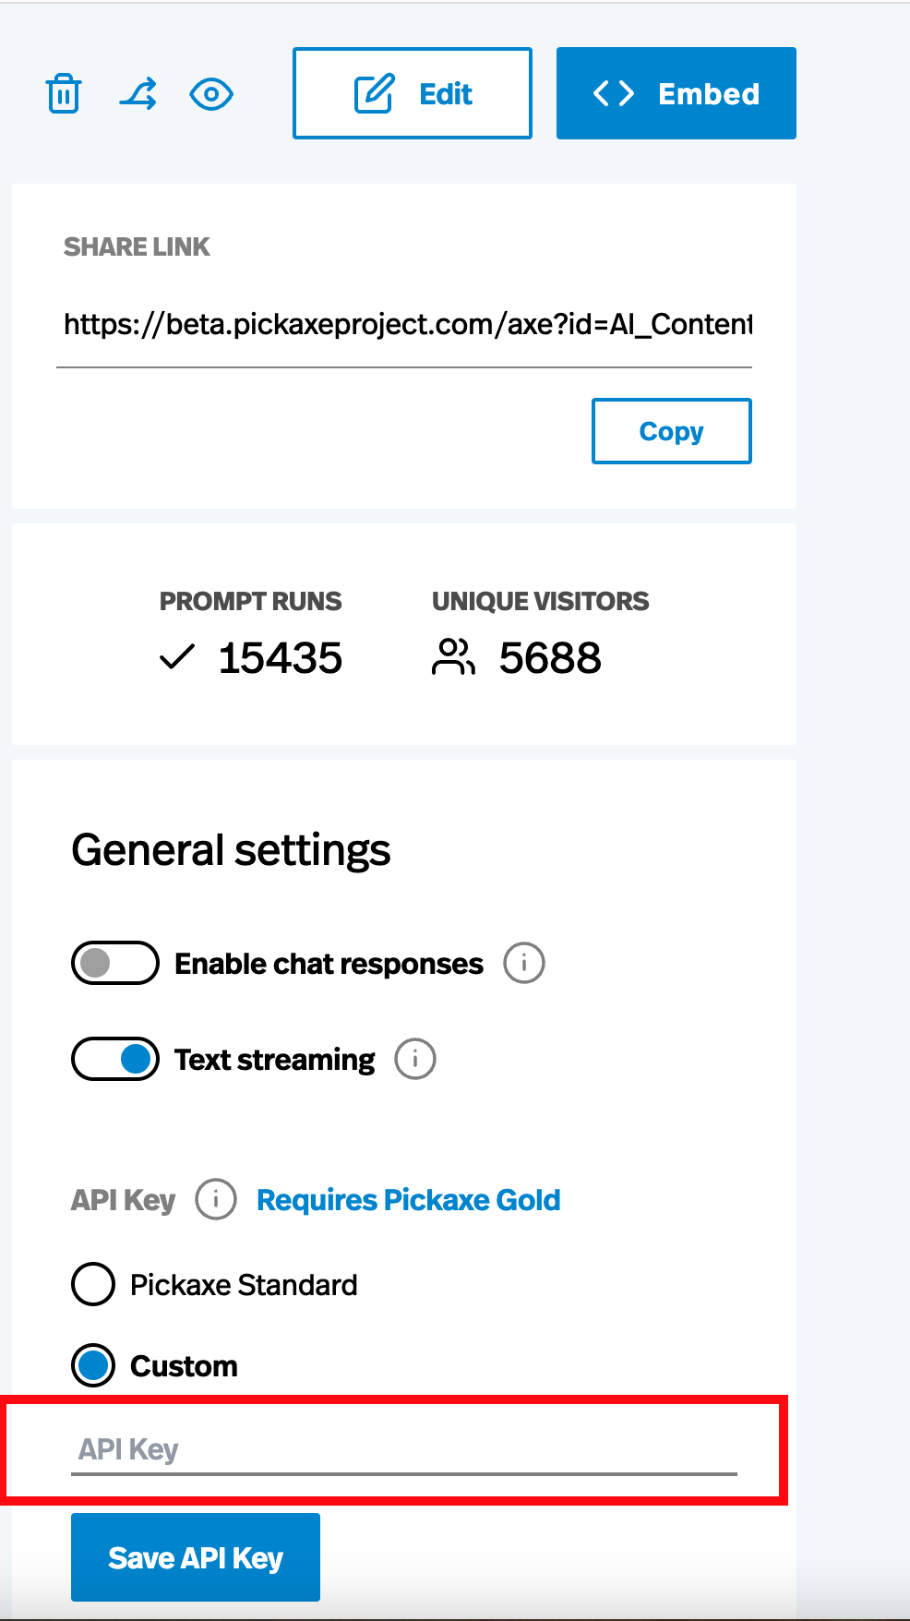Click the eye preview icon

tap(211, 94)
